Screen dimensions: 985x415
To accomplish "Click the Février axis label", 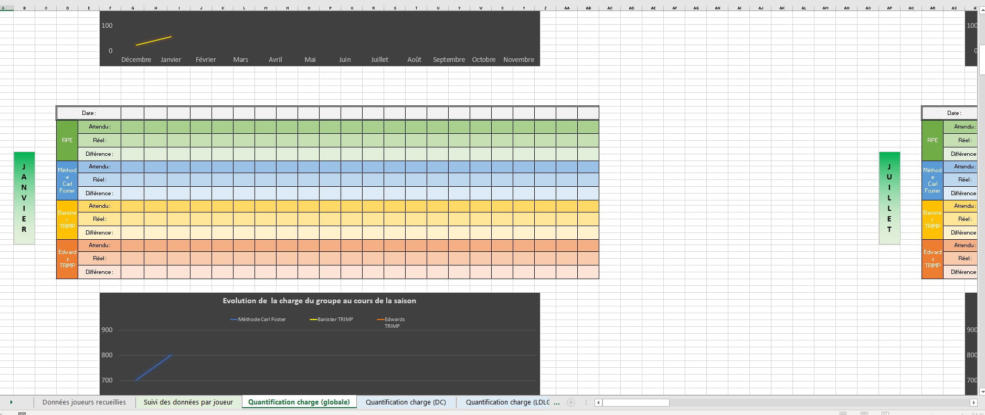I will point(206,60).
